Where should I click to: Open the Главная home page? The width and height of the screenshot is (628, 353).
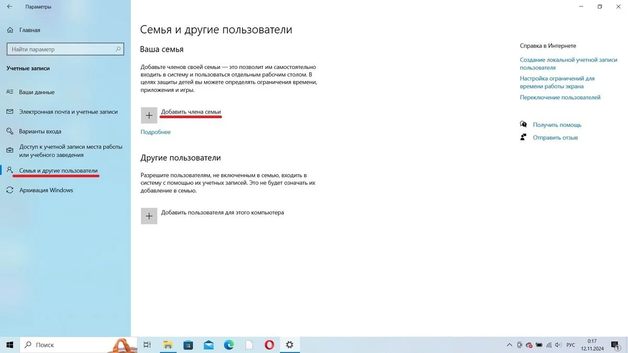coord(30,30)
